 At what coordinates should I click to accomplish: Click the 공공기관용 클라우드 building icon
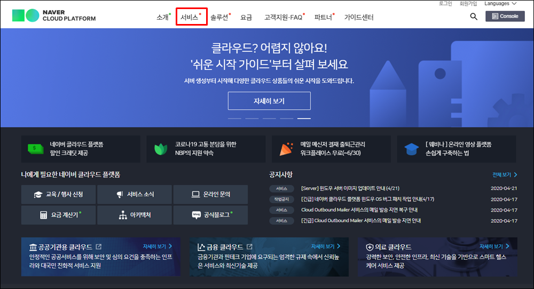33,247
